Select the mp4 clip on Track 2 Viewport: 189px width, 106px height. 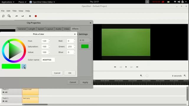(30, 92)
